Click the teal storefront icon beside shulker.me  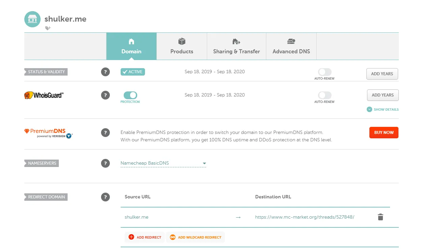[32, 19]
